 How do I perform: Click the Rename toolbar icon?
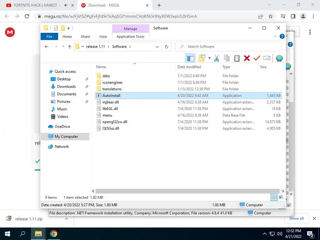(267, 58)
